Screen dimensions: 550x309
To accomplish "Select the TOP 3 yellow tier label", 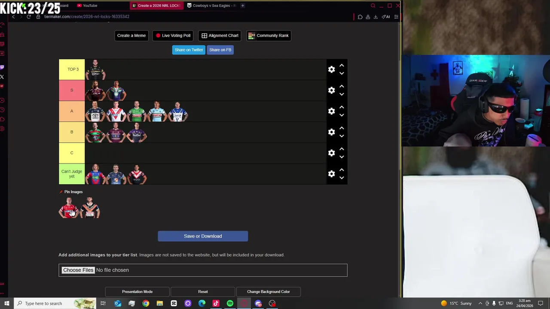I will 72,70.
